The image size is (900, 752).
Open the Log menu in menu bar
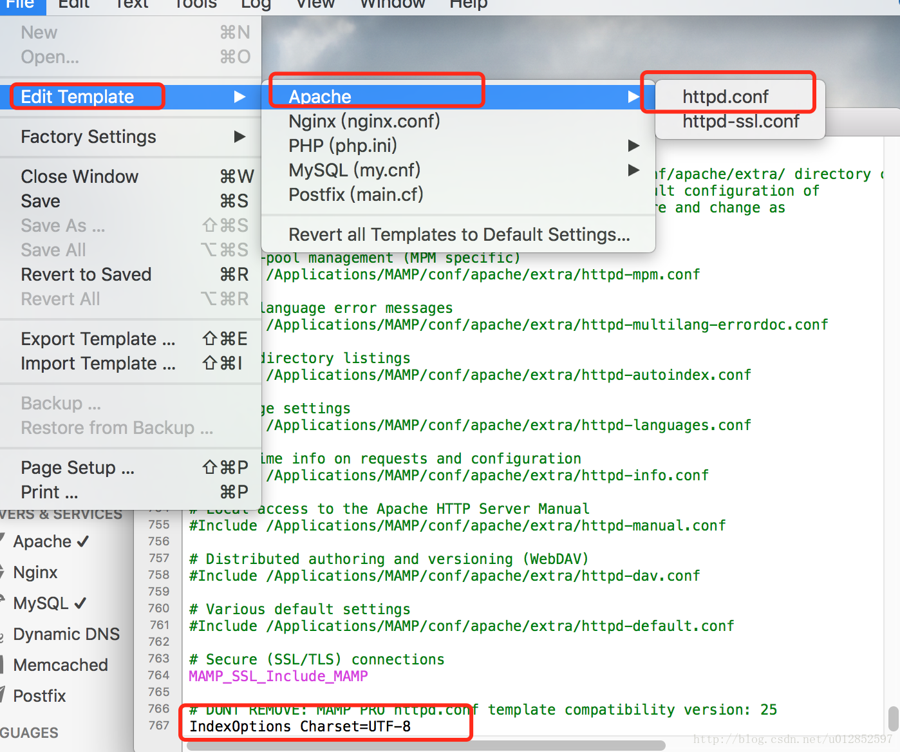pos(256,5)
